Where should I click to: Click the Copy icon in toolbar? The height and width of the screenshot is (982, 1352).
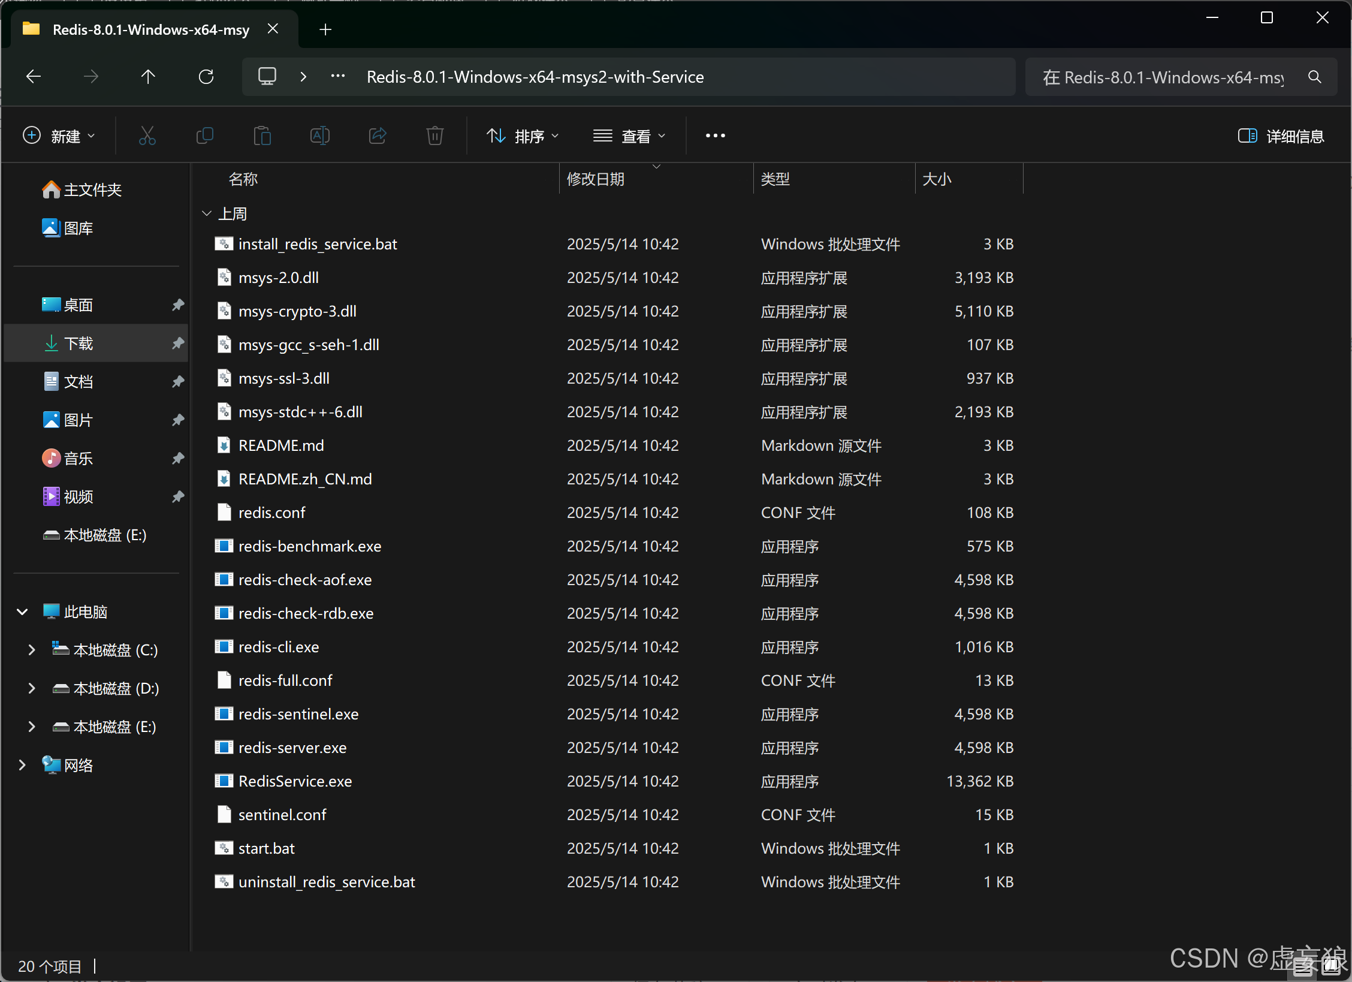click(205, 136)
